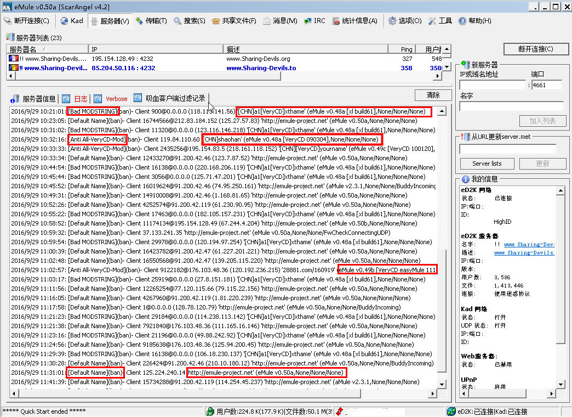
Task: Open the IRC chat view
Action: coord(314,21)
